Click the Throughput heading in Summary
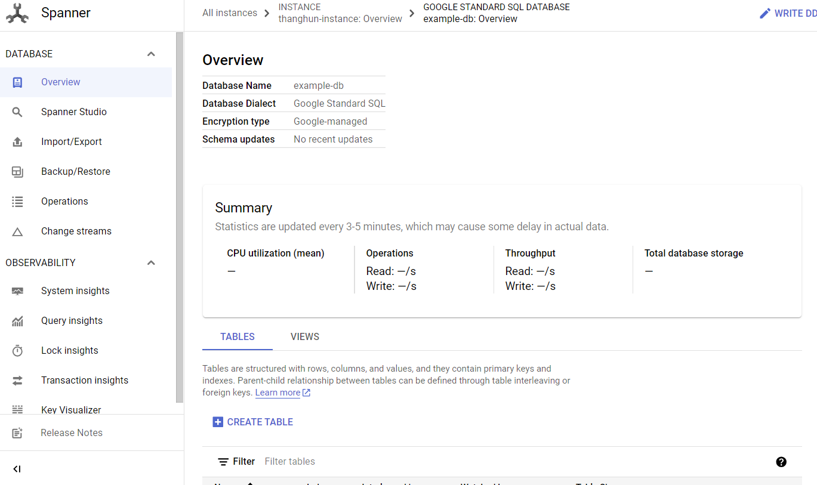Screen dimensions: 817x485 point(531,254)
